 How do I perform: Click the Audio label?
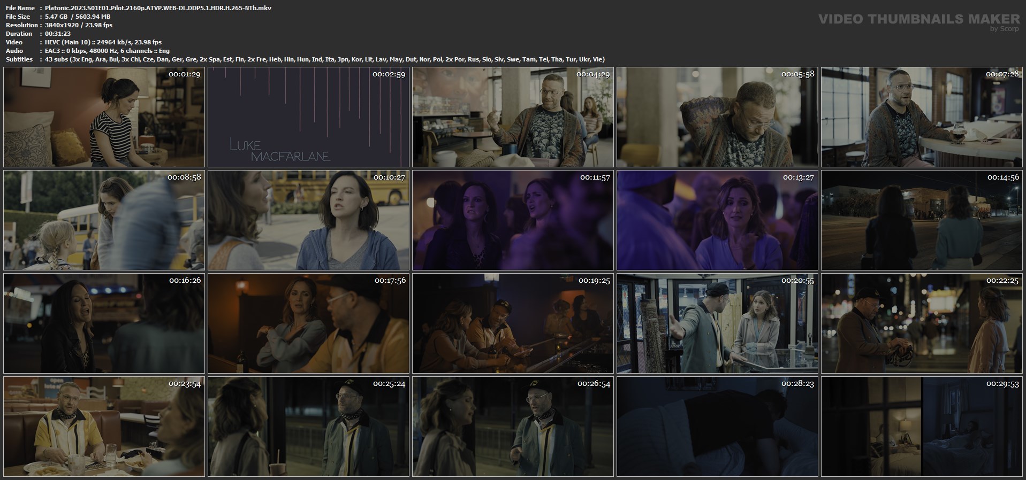pyautogui.click(x=14, y=51)
